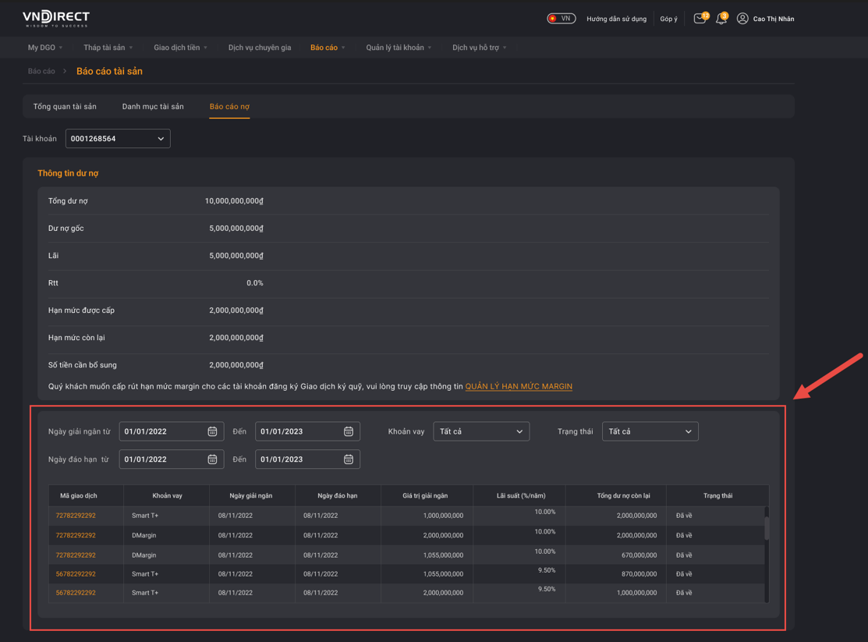Open transaction 56782292292 in last Smart T+ row

coord(76,593)
